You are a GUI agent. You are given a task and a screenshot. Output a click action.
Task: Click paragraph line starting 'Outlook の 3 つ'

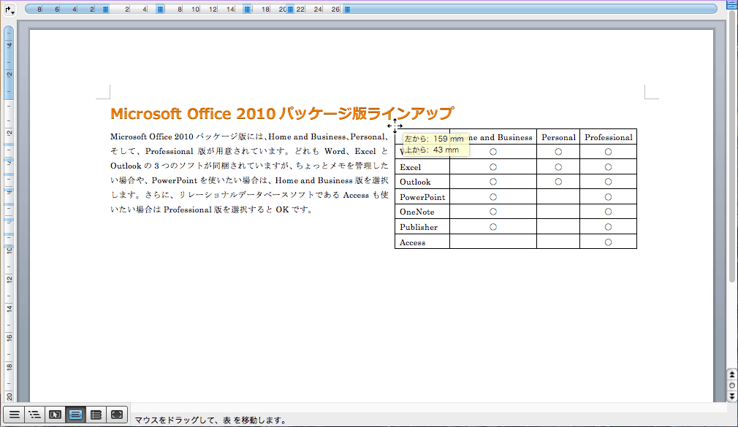(249, 166)
